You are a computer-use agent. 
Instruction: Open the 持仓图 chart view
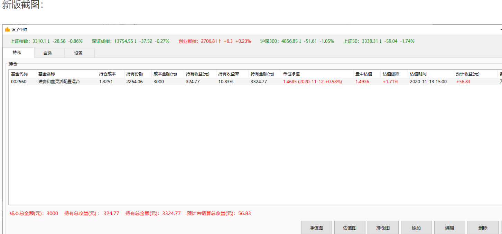click(x=382, y=227)
